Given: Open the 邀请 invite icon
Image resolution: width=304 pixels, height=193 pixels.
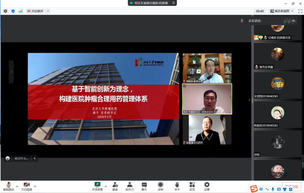Looking at the screenshot, I should click(115, 186).
